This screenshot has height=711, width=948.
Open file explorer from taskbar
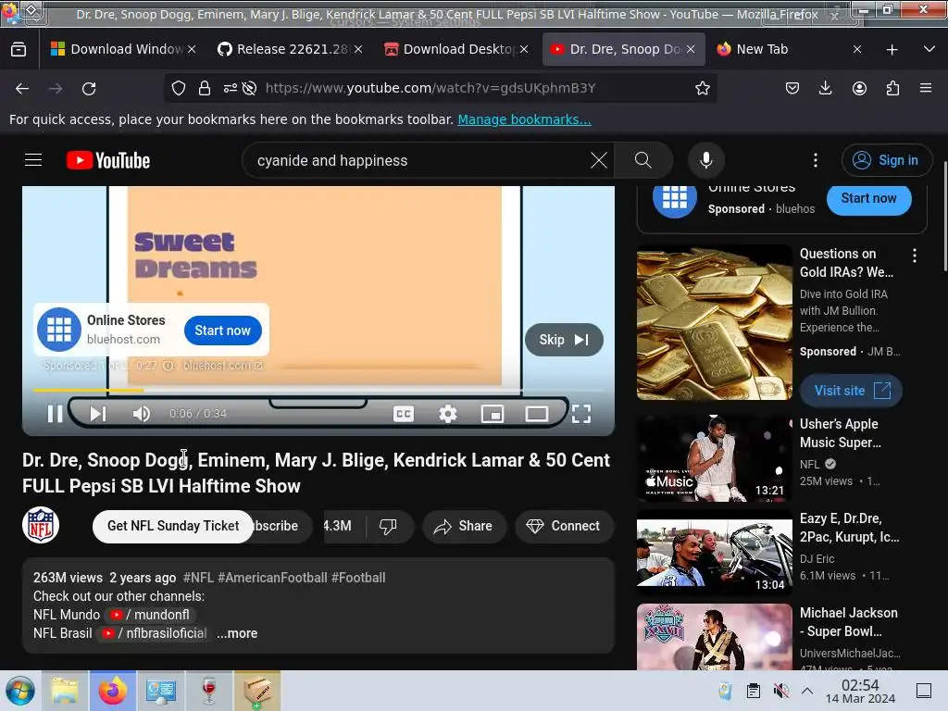coord(65,691)
